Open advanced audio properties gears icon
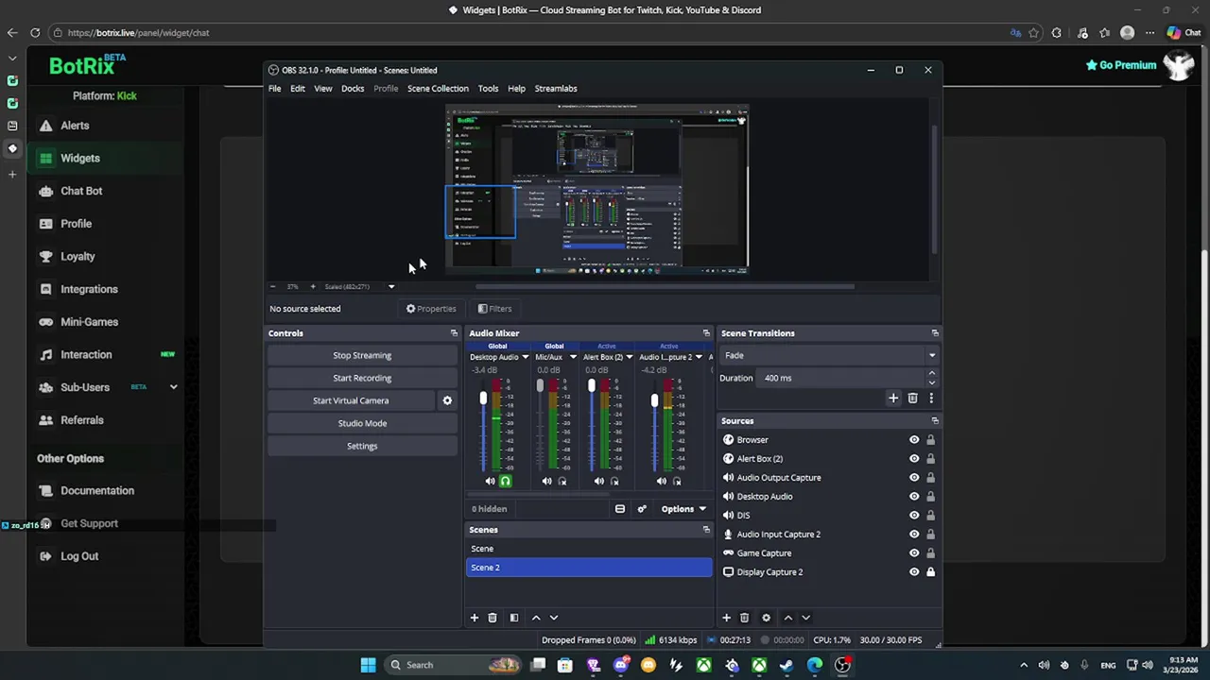Image resolution: width=1210 pixels, height=680 pixels. (642, 509)
